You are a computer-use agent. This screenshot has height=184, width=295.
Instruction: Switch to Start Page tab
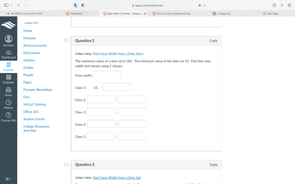tap(271, 14)
